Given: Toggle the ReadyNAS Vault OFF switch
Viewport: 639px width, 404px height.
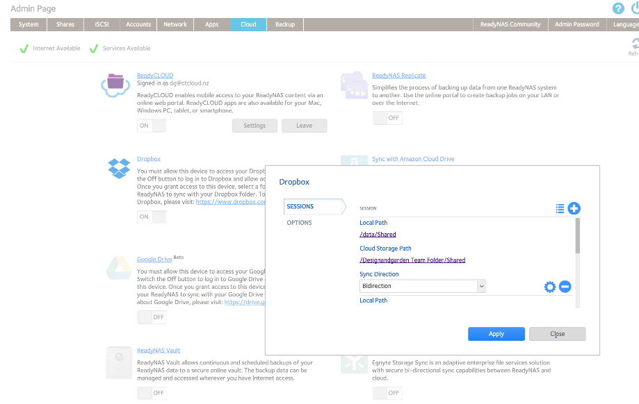Looking at the screenshot, I should pos(152,393).
